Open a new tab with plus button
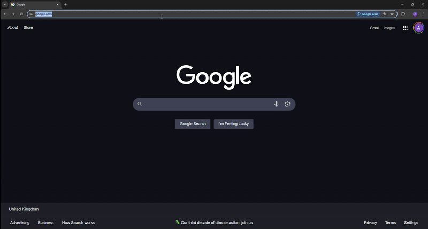This screenshot has width=428, height=229. click(65, 4)
